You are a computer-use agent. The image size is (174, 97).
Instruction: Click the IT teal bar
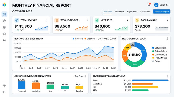[x=65, y=88]
